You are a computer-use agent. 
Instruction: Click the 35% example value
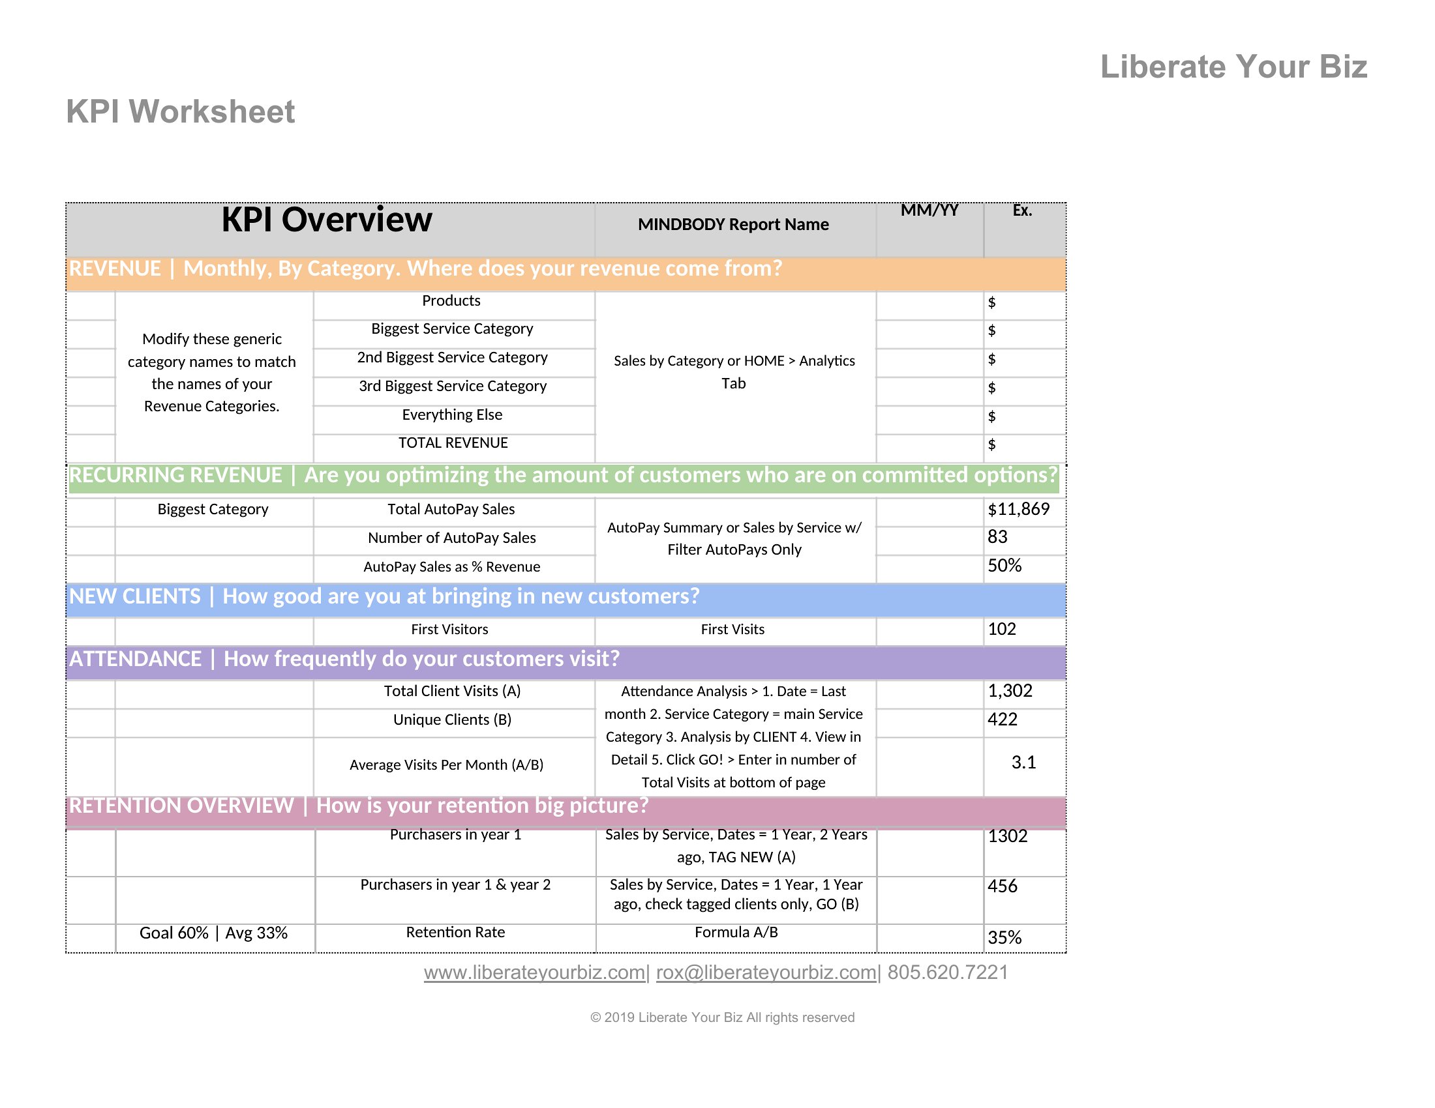point(1004,938)
